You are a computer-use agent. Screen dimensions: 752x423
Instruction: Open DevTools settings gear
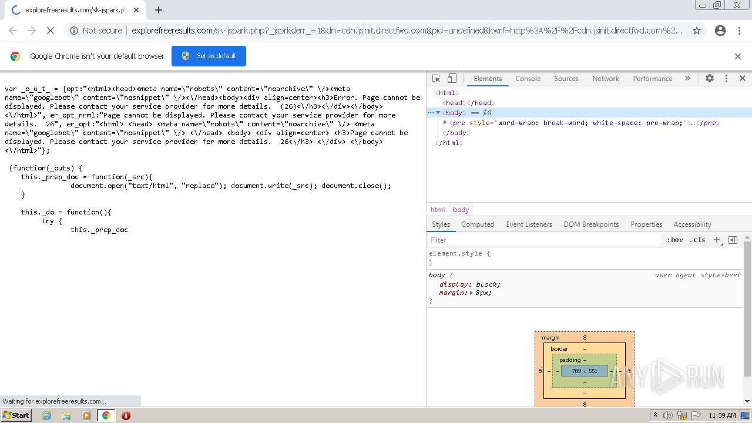click(x=710, y=78)
